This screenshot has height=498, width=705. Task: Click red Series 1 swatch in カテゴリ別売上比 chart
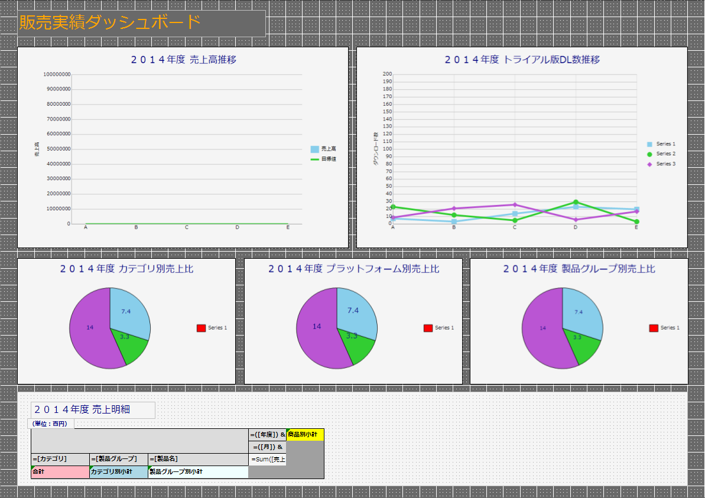[x=201, y=328]
